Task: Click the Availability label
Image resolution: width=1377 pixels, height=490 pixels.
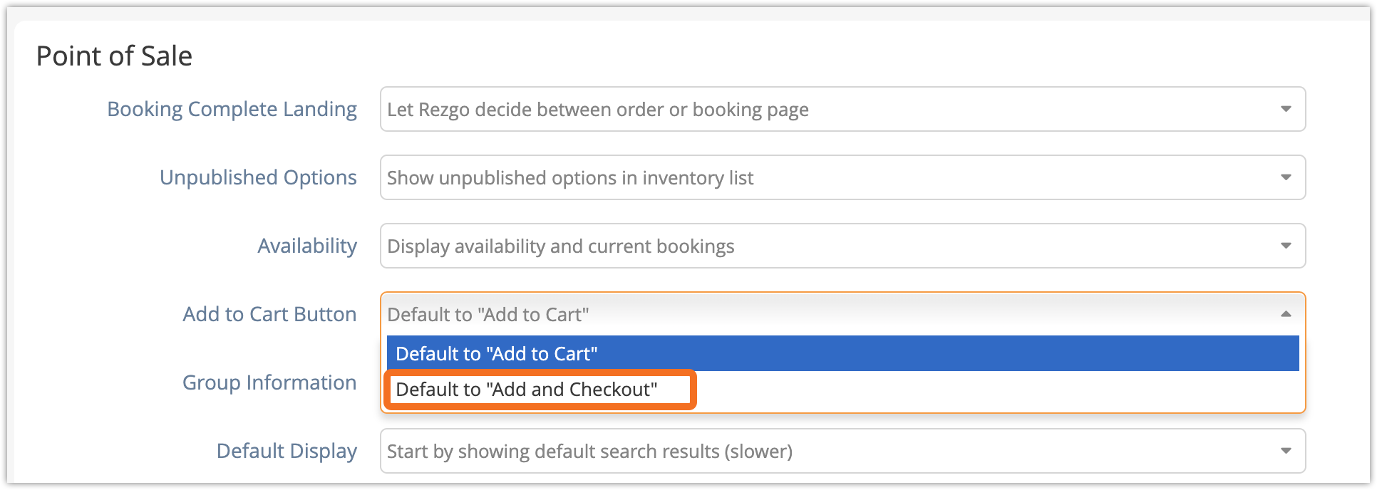Action: click(x=307, y=246)
